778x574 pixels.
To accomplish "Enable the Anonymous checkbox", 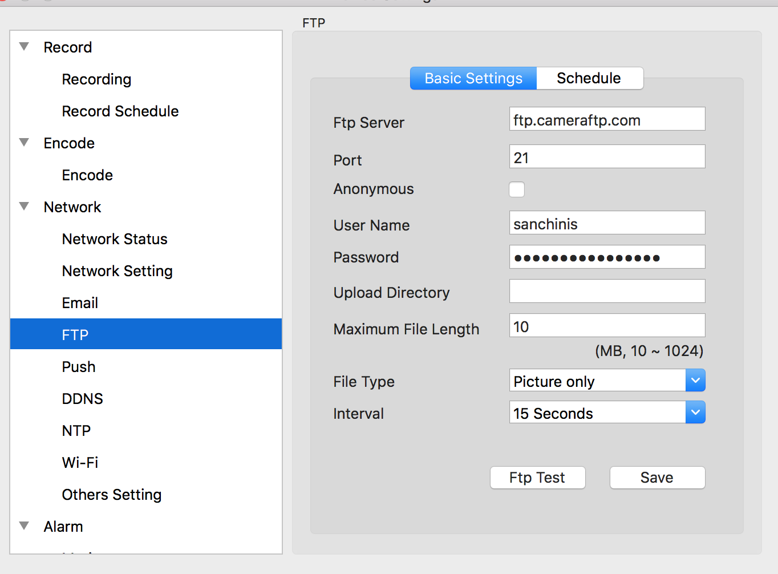I will [x=516, y=189].
